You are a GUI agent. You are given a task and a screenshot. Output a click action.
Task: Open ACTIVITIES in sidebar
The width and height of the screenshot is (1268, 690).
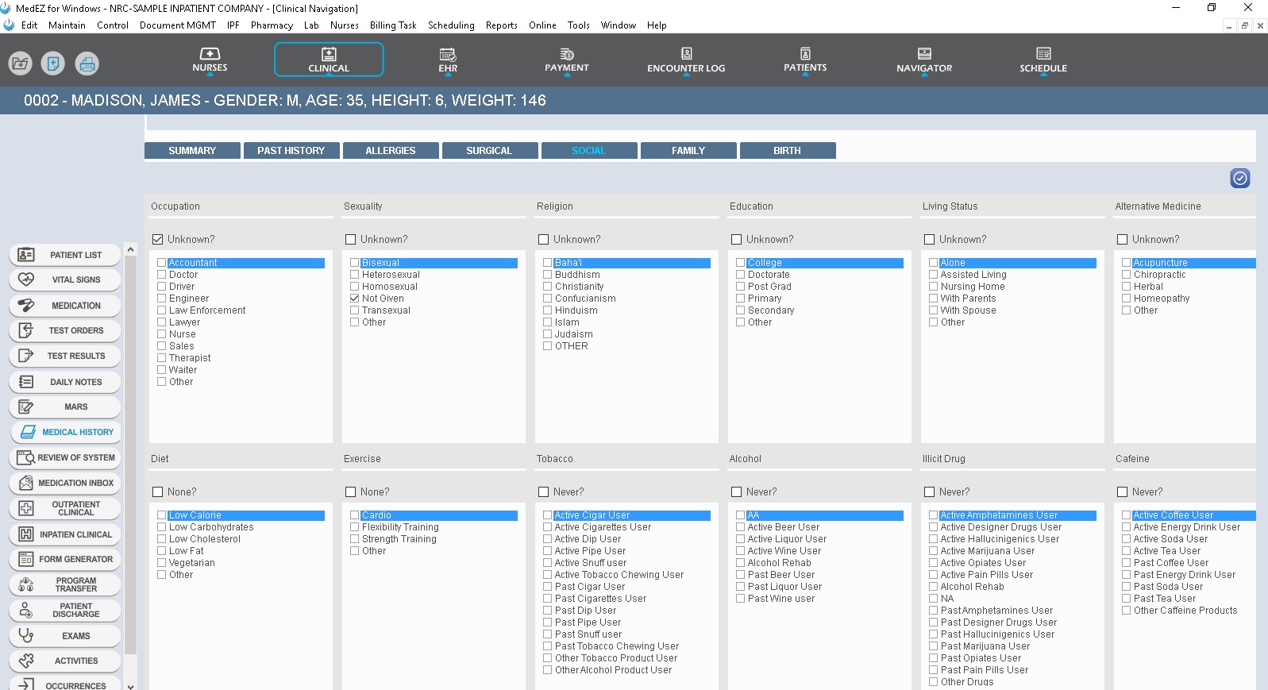tap(65, 661)
